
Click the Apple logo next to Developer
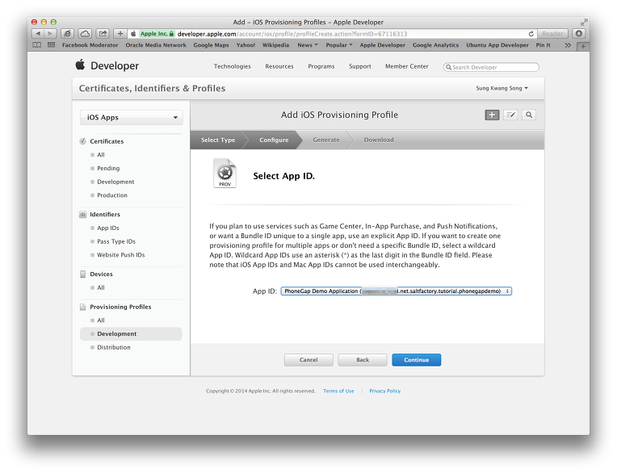pos(80,65)
